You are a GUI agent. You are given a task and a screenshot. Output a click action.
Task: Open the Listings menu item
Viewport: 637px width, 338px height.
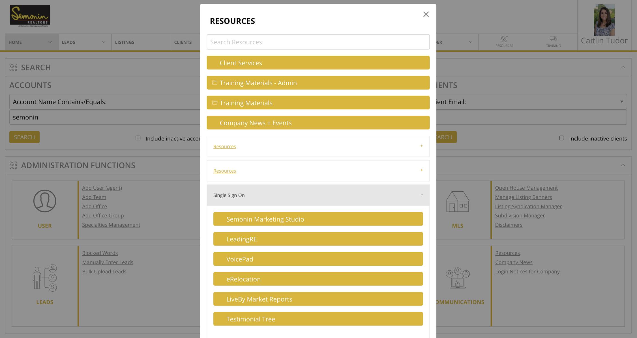(125, 42)
